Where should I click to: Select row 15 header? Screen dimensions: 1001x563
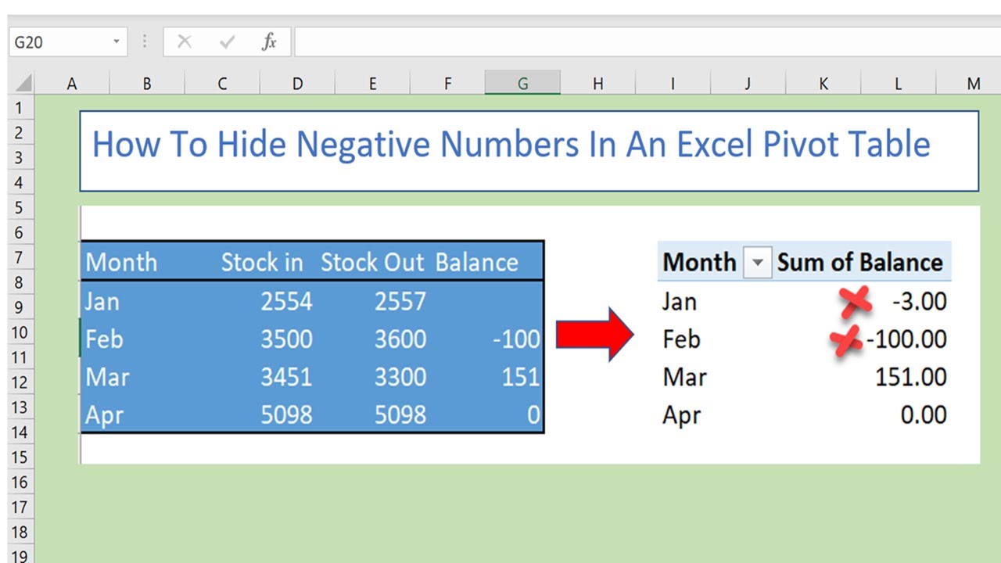coord(20,457)
